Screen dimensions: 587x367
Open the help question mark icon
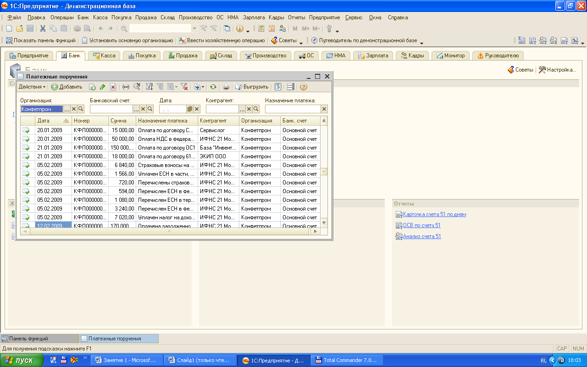pos(303,87)
